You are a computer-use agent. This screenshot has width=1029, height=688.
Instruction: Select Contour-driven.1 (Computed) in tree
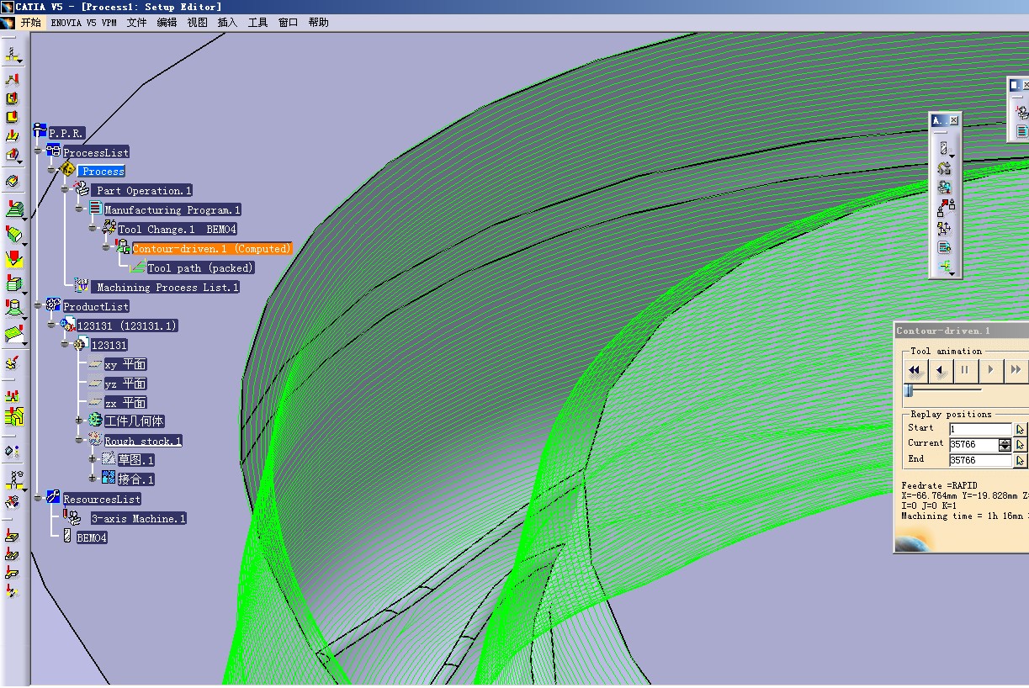tap(211, 248)
